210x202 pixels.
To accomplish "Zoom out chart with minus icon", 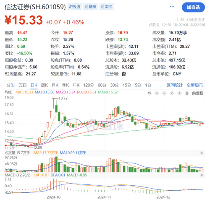I will [x=165, y=93].
